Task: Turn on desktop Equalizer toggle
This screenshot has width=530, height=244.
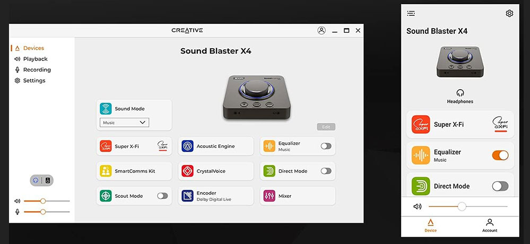Action: (x=326, y=146)
